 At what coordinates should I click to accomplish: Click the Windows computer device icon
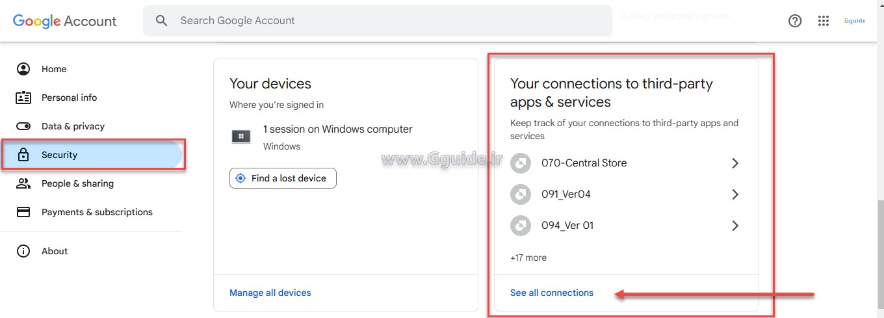coord(241,137)
